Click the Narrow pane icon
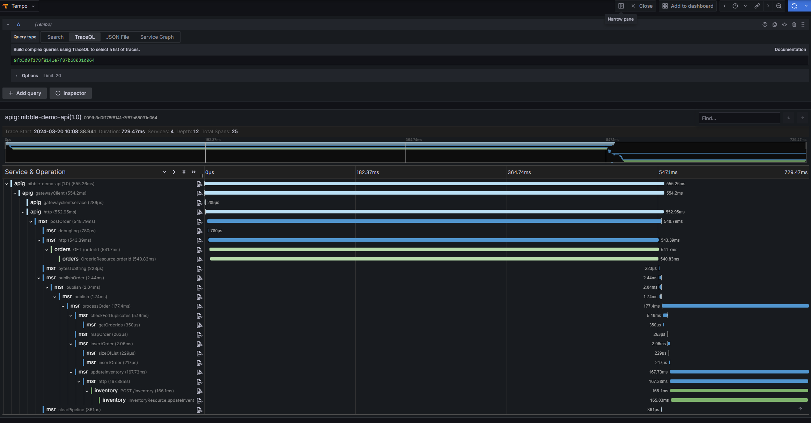 (x=621, y=6)
